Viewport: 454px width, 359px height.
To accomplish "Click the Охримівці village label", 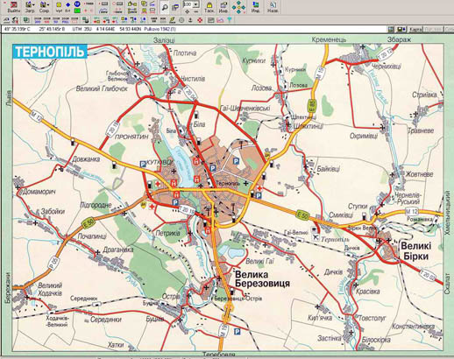I will (x=364, y=136).
